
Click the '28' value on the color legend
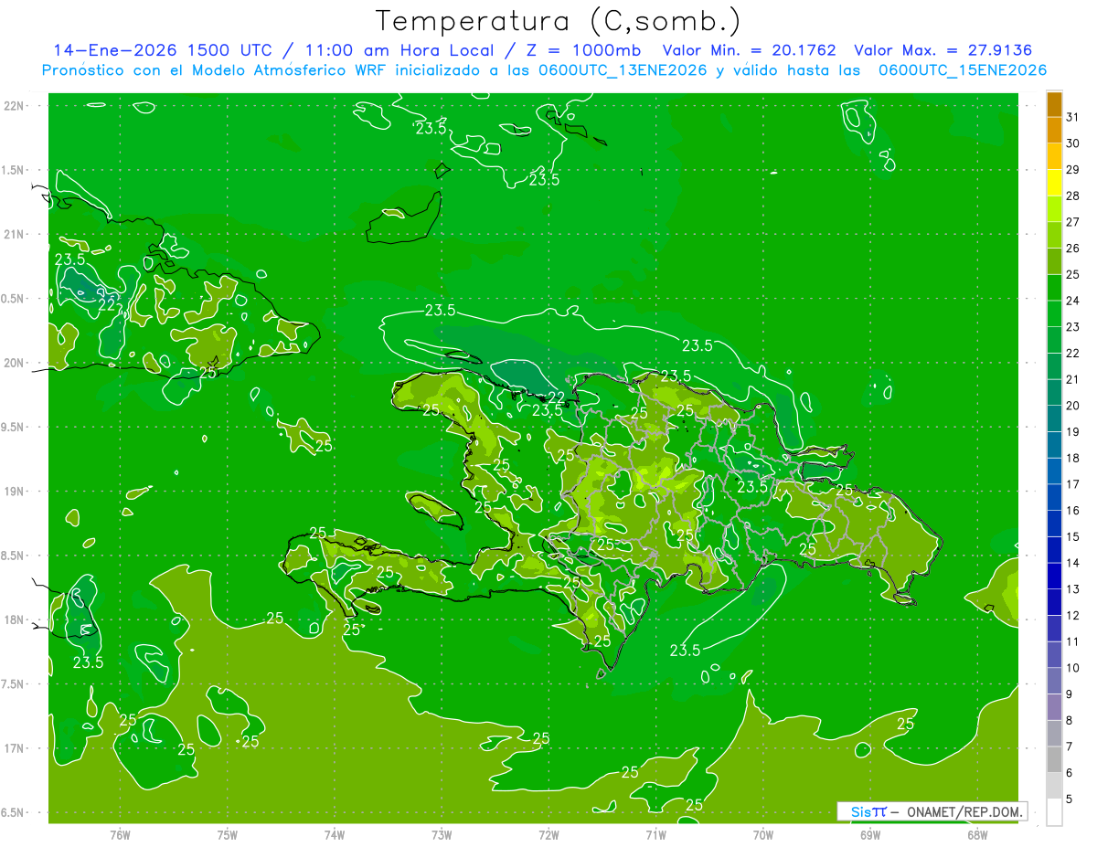coord(1072,196)
